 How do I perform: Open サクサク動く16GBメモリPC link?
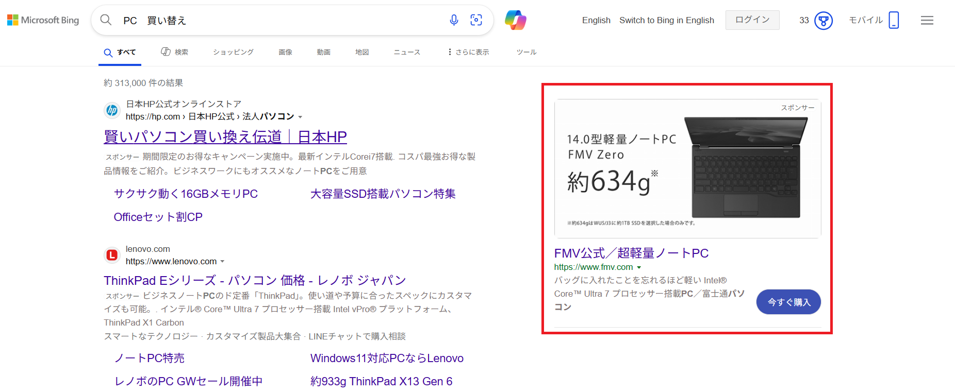point(186,194)
